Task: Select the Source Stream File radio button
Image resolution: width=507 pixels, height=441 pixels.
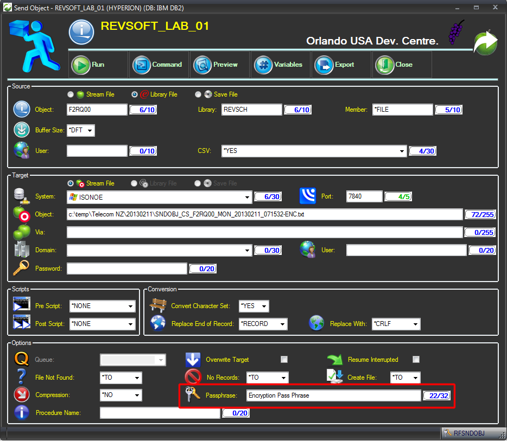Action: pyautogui.click(x=71, y=94)
